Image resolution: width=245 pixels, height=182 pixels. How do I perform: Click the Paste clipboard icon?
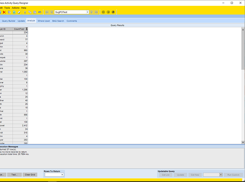35,12
